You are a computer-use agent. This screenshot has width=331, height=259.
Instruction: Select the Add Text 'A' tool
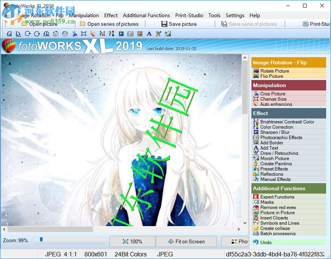tap(149, 34)
